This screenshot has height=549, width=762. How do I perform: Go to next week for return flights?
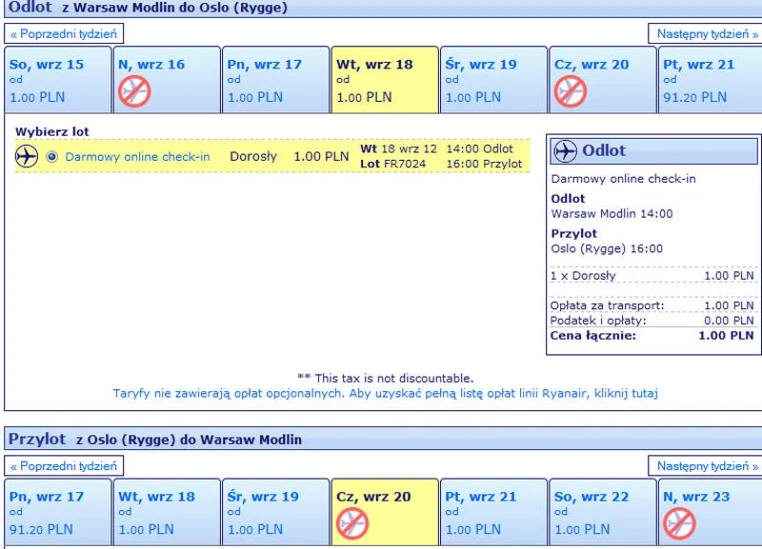coord(707,466)
